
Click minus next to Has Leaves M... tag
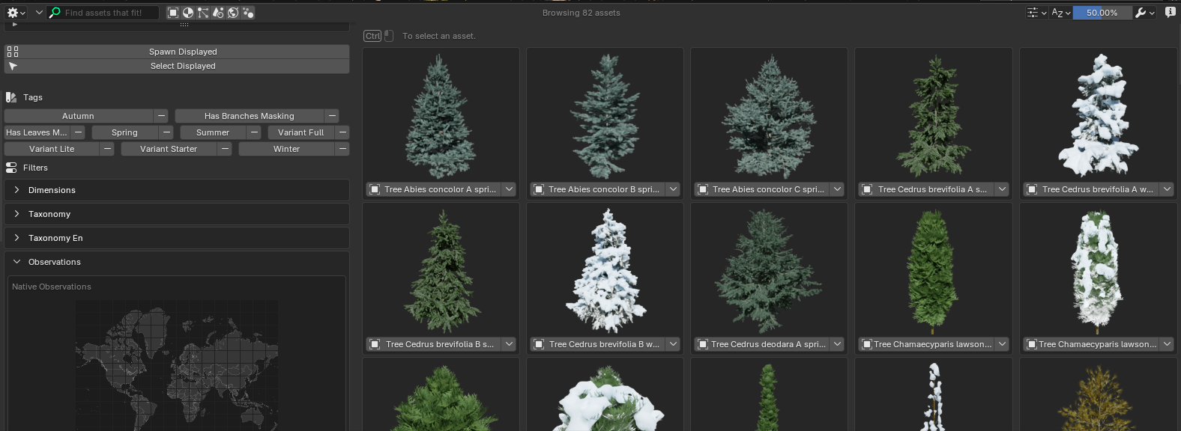pyautogui.click(x=78, y=132)
